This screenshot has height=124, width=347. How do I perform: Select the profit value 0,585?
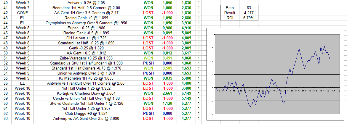point(167,68)
